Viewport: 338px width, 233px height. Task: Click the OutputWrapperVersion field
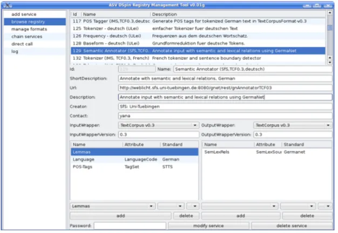293,135
